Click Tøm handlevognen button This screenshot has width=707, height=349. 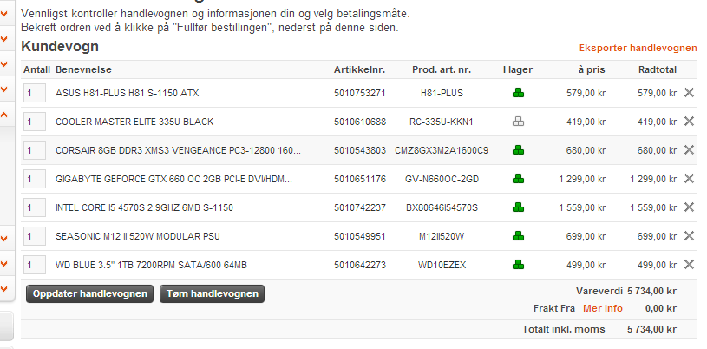[212, 293]
